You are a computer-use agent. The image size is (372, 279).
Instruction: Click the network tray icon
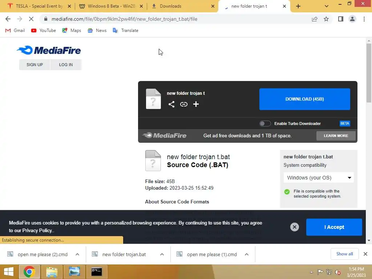click(x=329, y=272)
